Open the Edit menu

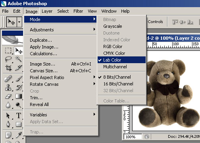tap(17, 11)
